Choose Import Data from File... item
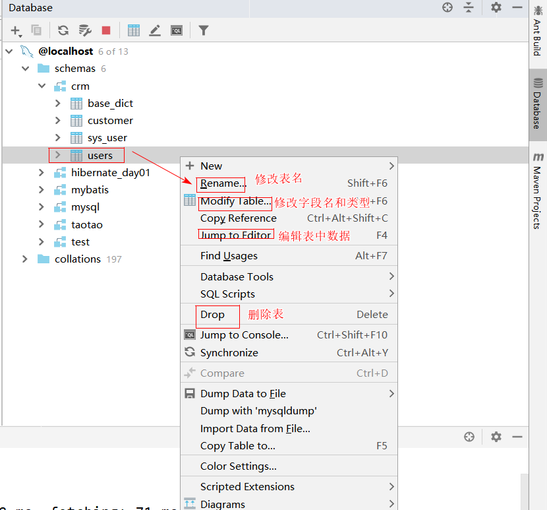Viewport: 547px width, 510px height. pos(289,428)
